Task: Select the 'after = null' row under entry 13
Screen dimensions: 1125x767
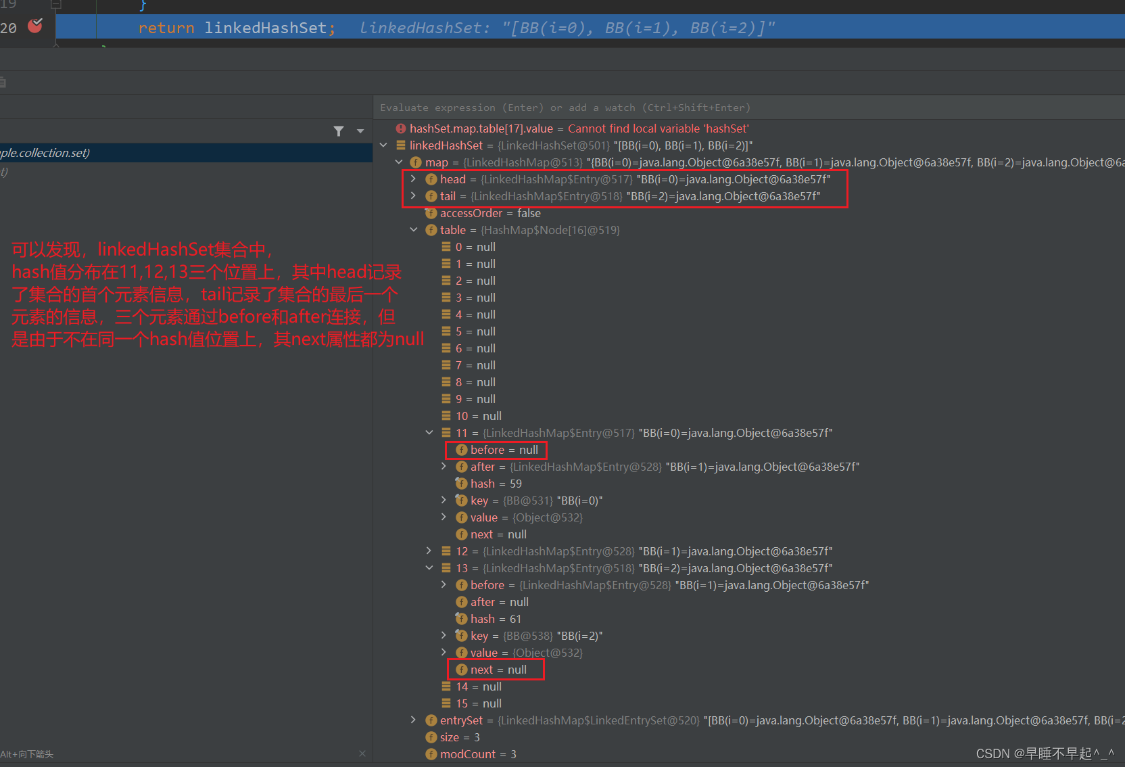Action: pos(749,602)
